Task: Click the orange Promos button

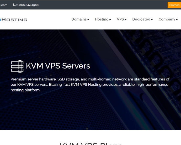Action: point(174,5)
